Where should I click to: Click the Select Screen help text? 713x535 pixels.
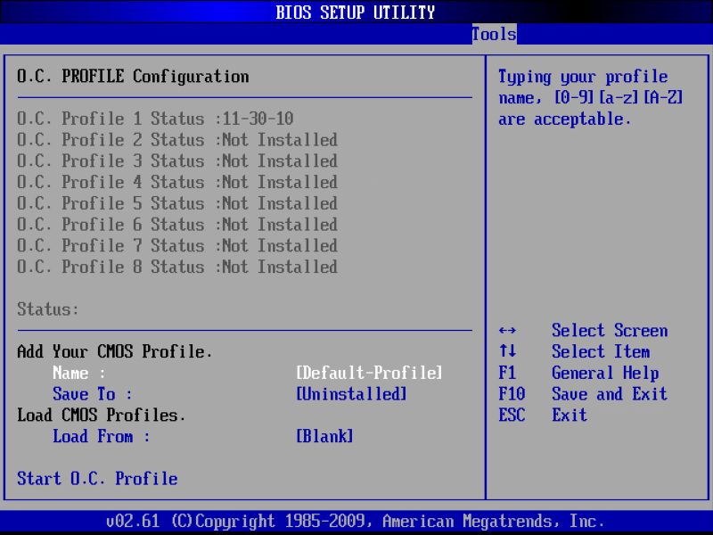tap(610, 331)
